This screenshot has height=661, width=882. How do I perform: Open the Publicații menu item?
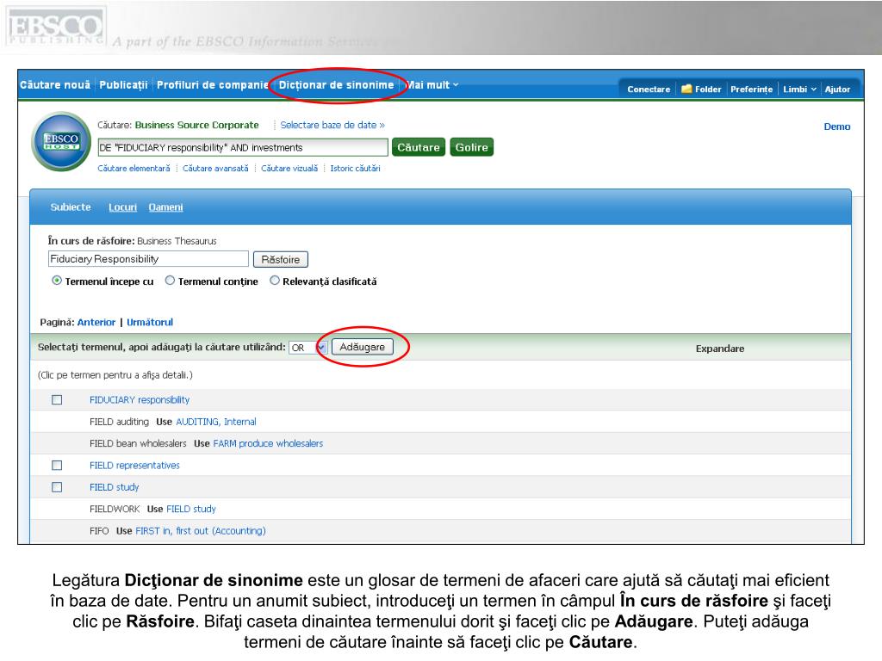123,85
